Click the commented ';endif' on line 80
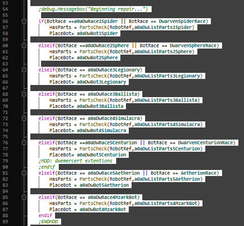 [x=47, y=167]
